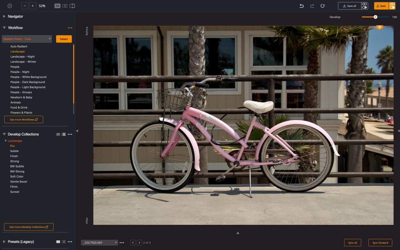Go to next image arrow
The height and width of the screenshot is (250, 400).
139,243
